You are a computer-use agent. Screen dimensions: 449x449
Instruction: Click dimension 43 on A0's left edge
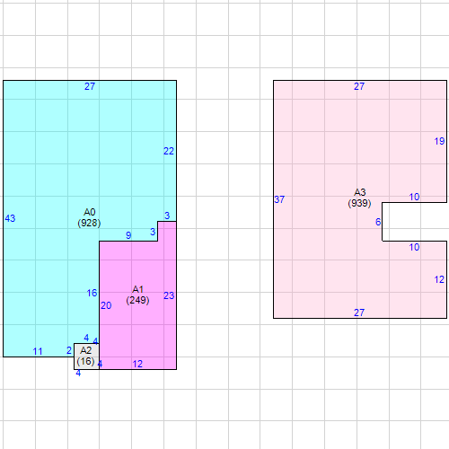coord(10,218)
